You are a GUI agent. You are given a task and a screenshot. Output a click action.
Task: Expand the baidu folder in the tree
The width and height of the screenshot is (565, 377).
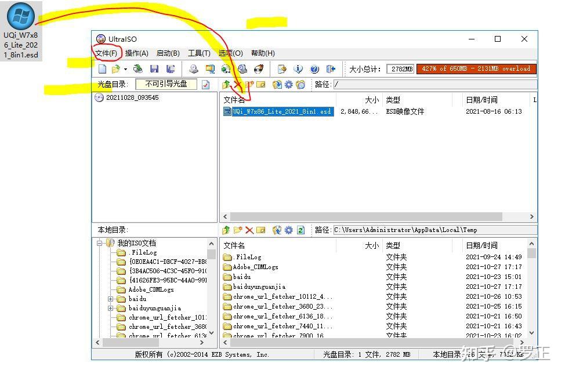coord(110,299)
